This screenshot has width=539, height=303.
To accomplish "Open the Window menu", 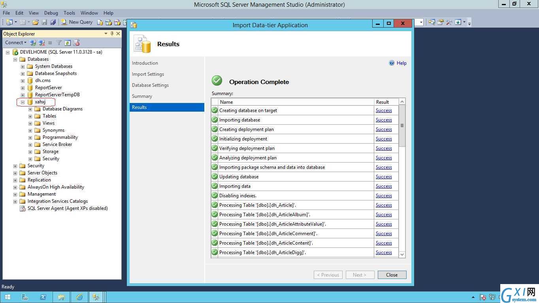I will 89,13.
